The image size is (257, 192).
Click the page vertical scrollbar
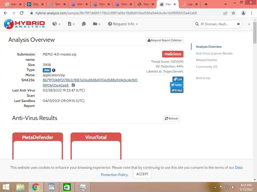pyautogui.click(x=255, y=33)
